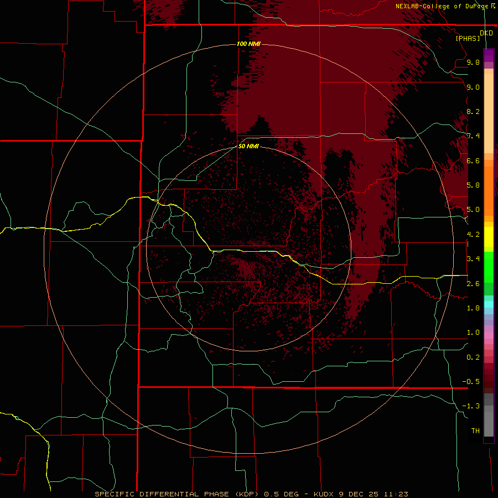498x498 pixels.
Task: Click the -1.3 legend value
Action: coord(471,406)
